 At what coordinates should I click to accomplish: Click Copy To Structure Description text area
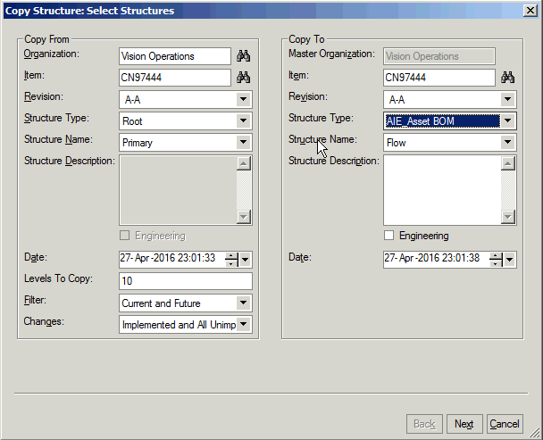click(x=442, y=190)
